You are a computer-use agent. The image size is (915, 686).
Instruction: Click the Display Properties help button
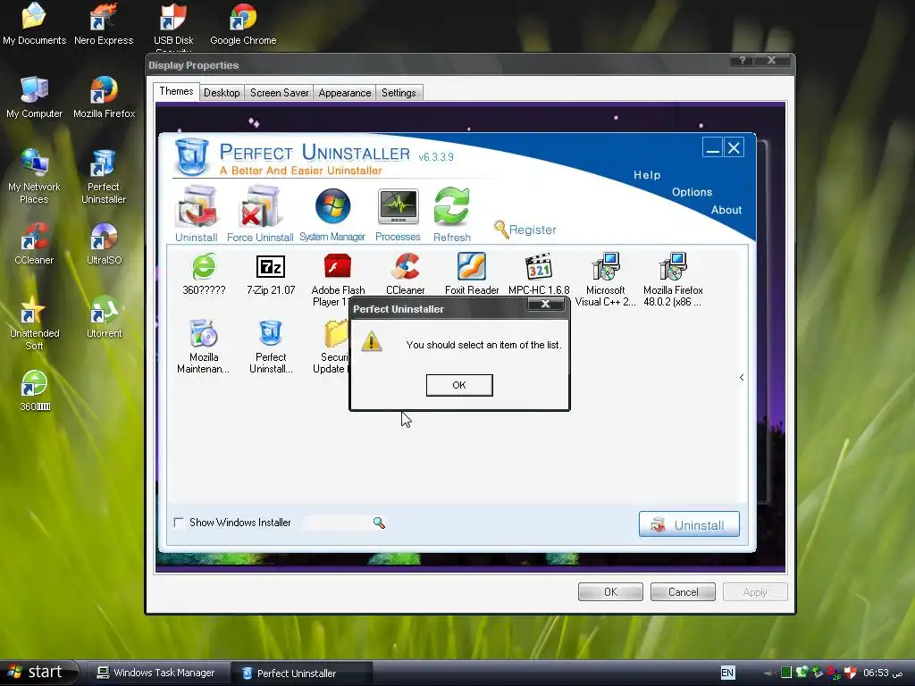coord(742,60)
